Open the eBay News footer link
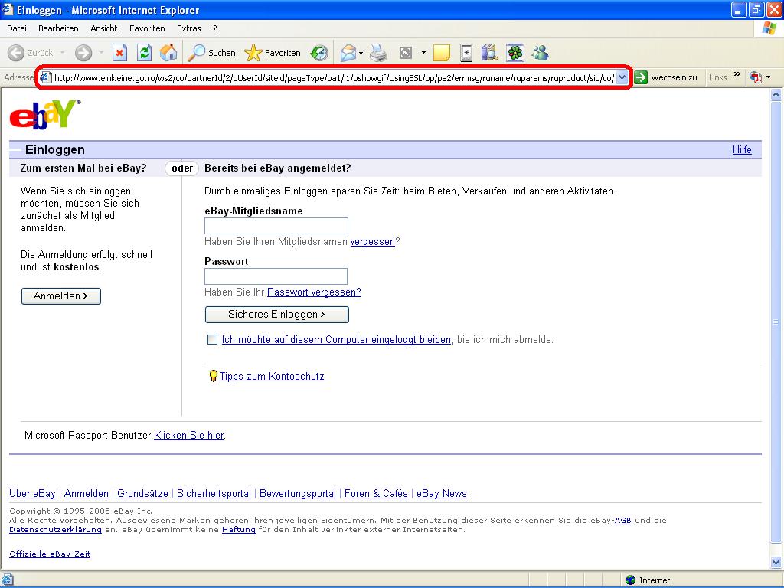Screen dimensions: 784x588 442,494
